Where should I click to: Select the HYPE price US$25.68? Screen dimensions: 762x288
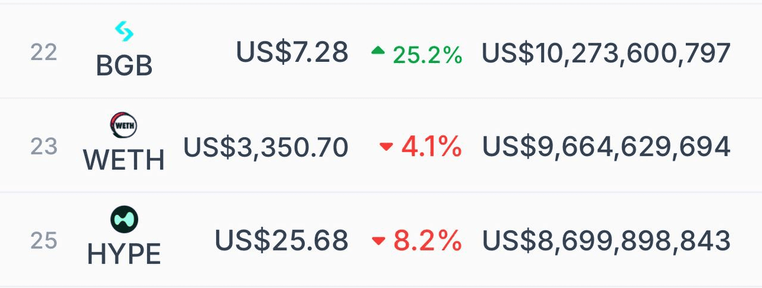(281, 240)
